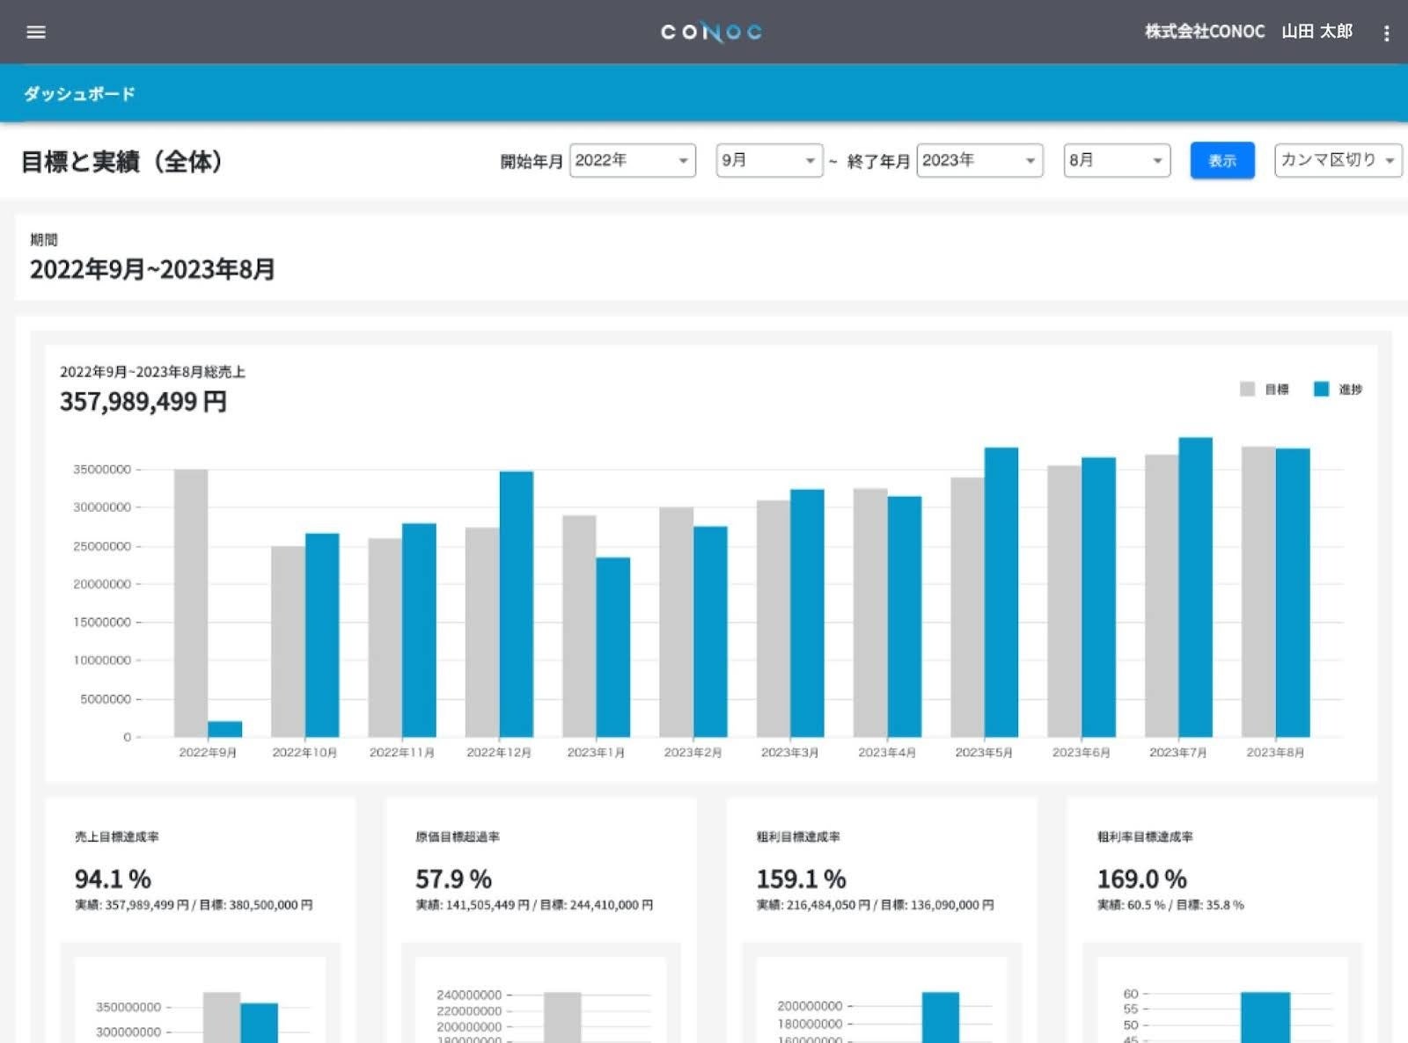Click the user name 山田 太郎
This screenshot has height=1043, width=1408.
point(1317,32)
